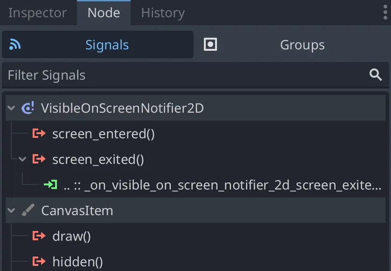
Task: Click the search magnifier icon
Action: pos(376,75)
